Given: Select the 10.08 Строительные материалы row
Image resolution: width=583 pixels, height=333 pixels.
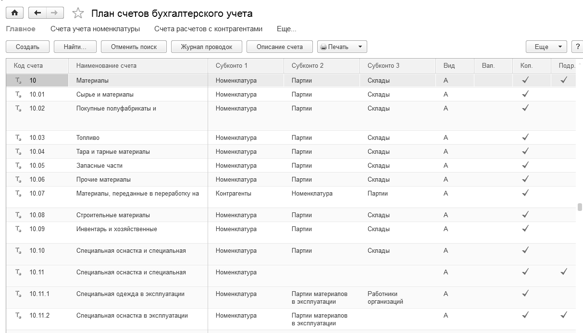Looking at the screenshot, I should 113,215.
